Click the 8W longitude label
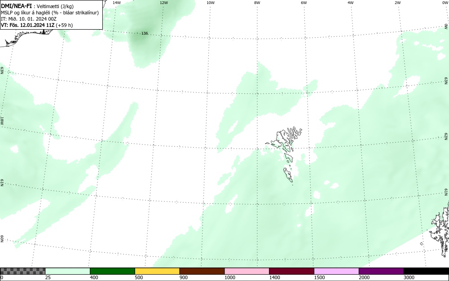 257,3
